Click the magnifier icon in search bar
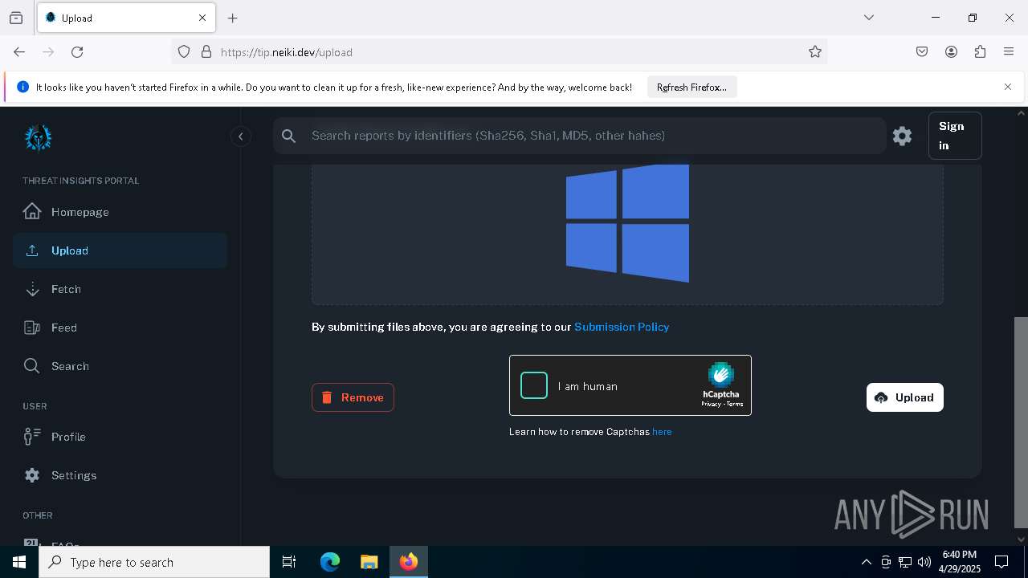This screenshot has height=578, width=1028. click(x=289, y=136)
